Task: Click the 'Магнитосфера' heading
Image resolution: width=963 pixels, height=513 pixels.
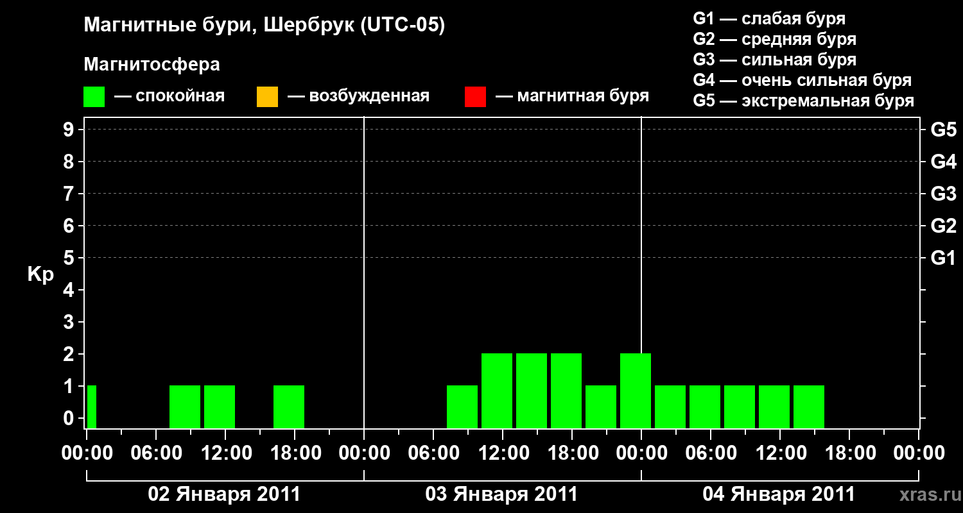Action: [x=152, y=65]
